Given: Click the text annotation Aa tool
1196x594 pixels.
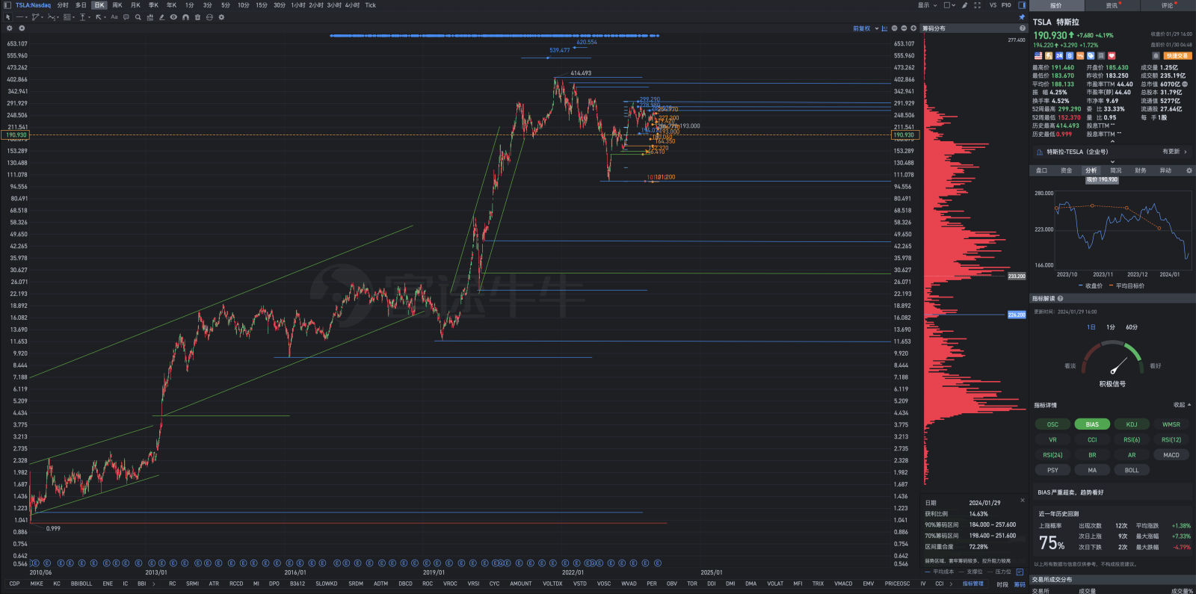Looking at the screenshot, I should 114,17.
